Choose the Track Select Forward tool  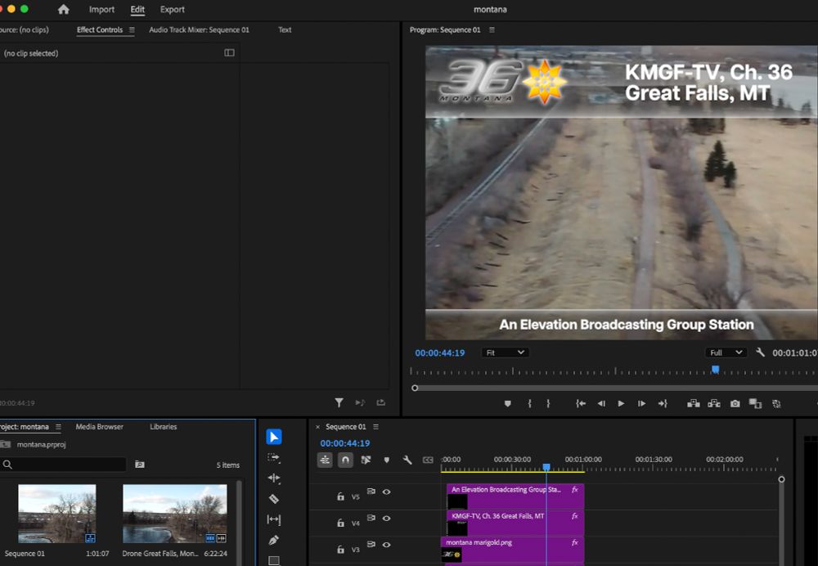click(x=274, y=458)
